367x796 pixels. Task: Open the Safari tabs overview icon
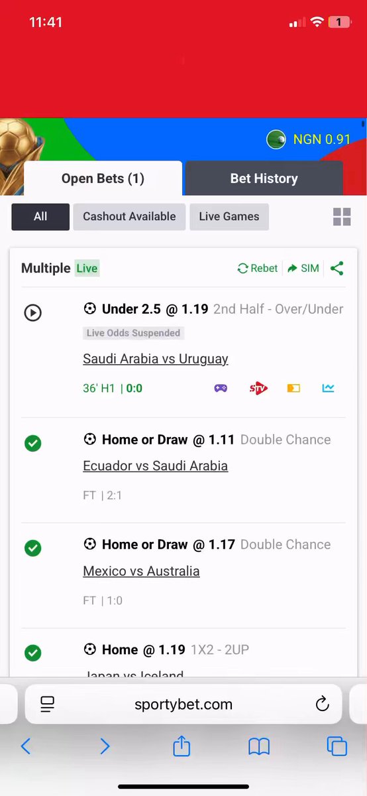click(337, 746)
